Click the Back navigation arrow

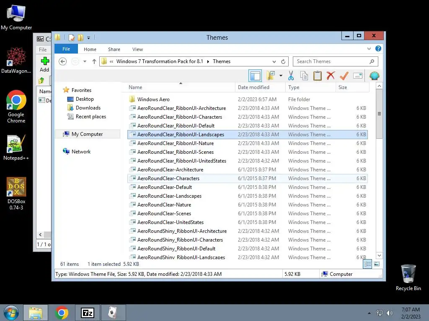click(x=63, y=61)
